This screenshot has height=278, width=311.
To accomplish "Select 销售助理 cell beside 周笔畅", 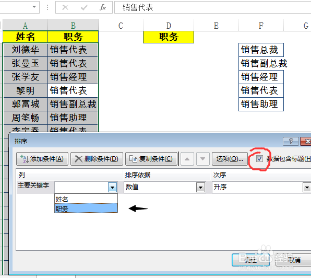I will [x=73, y=118].
